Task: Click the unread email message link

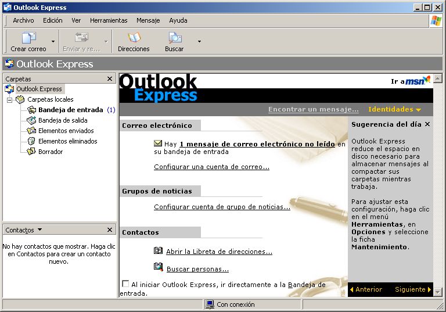Action: [257, 144]
